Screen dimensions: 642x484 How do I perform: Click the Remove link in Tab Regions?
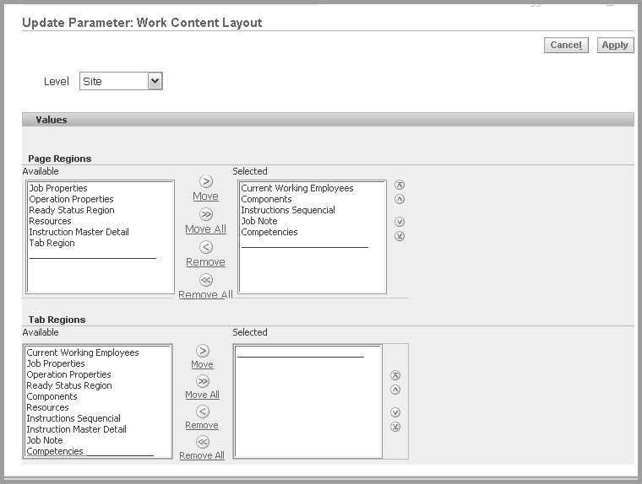click(202, 425)
